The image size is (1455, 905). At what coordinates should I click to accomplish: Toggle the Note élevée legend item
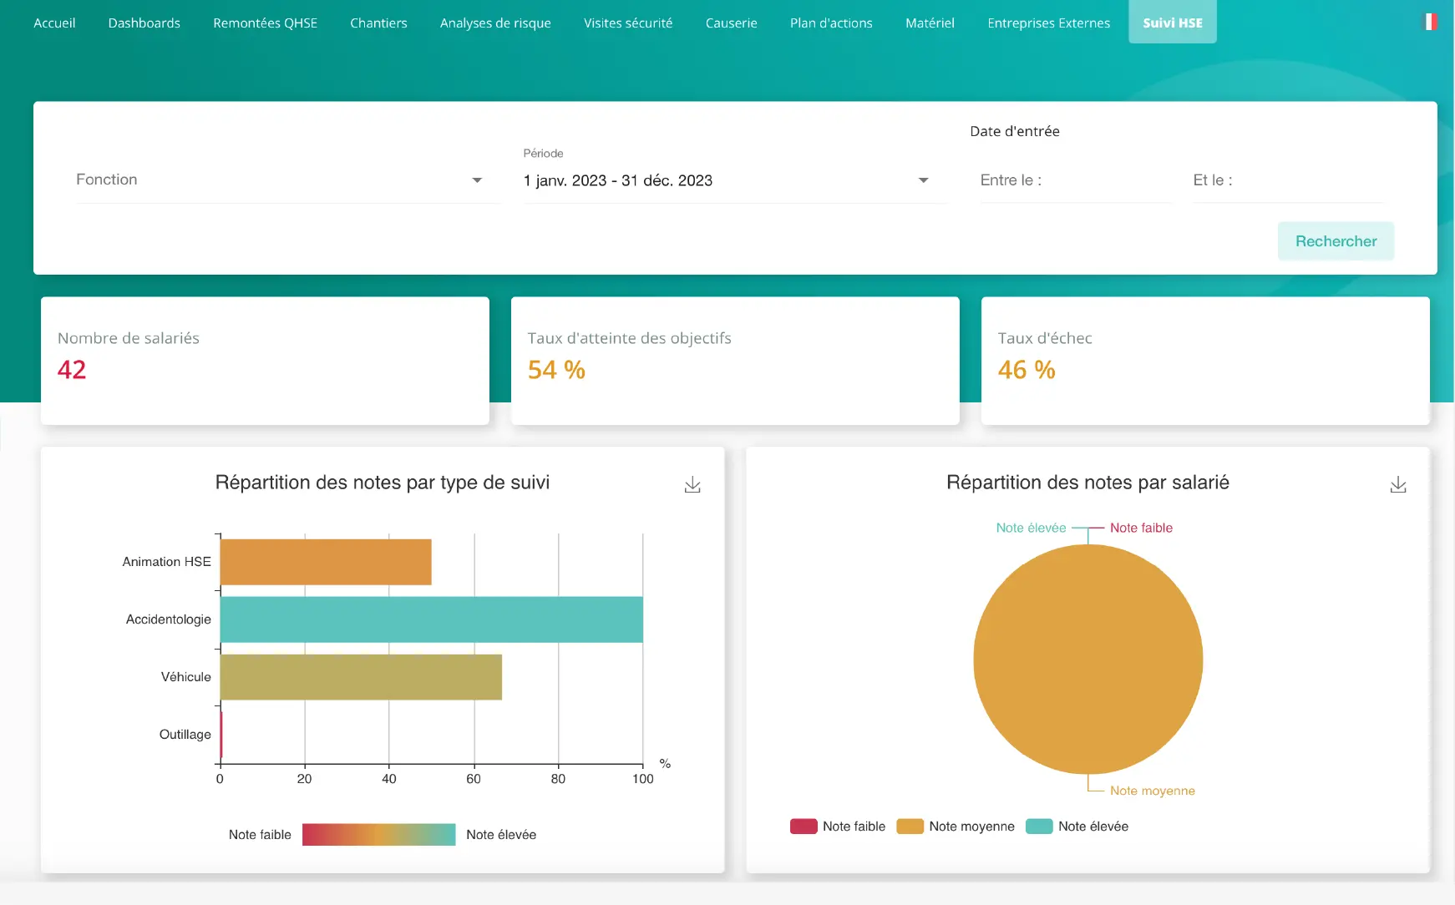click(1077, 827)
